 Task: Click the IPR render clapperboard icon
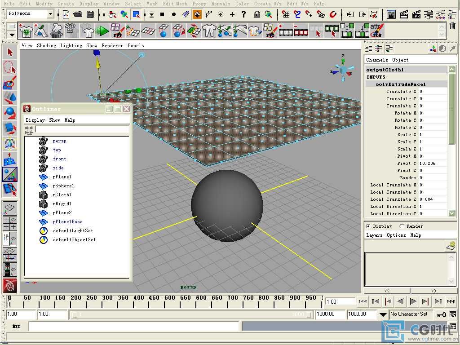(416, 14)
